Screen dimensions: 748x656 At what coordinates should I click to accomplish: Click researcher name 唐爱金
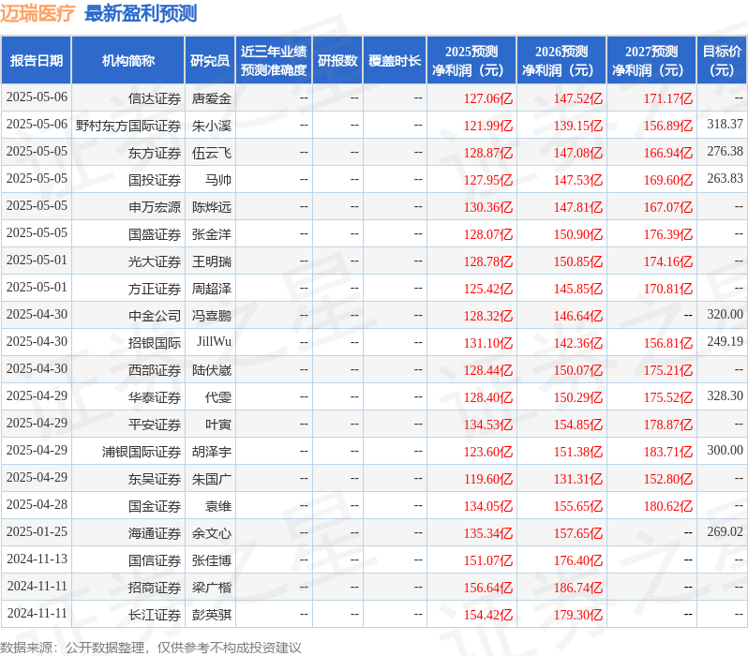pos(212,98)
